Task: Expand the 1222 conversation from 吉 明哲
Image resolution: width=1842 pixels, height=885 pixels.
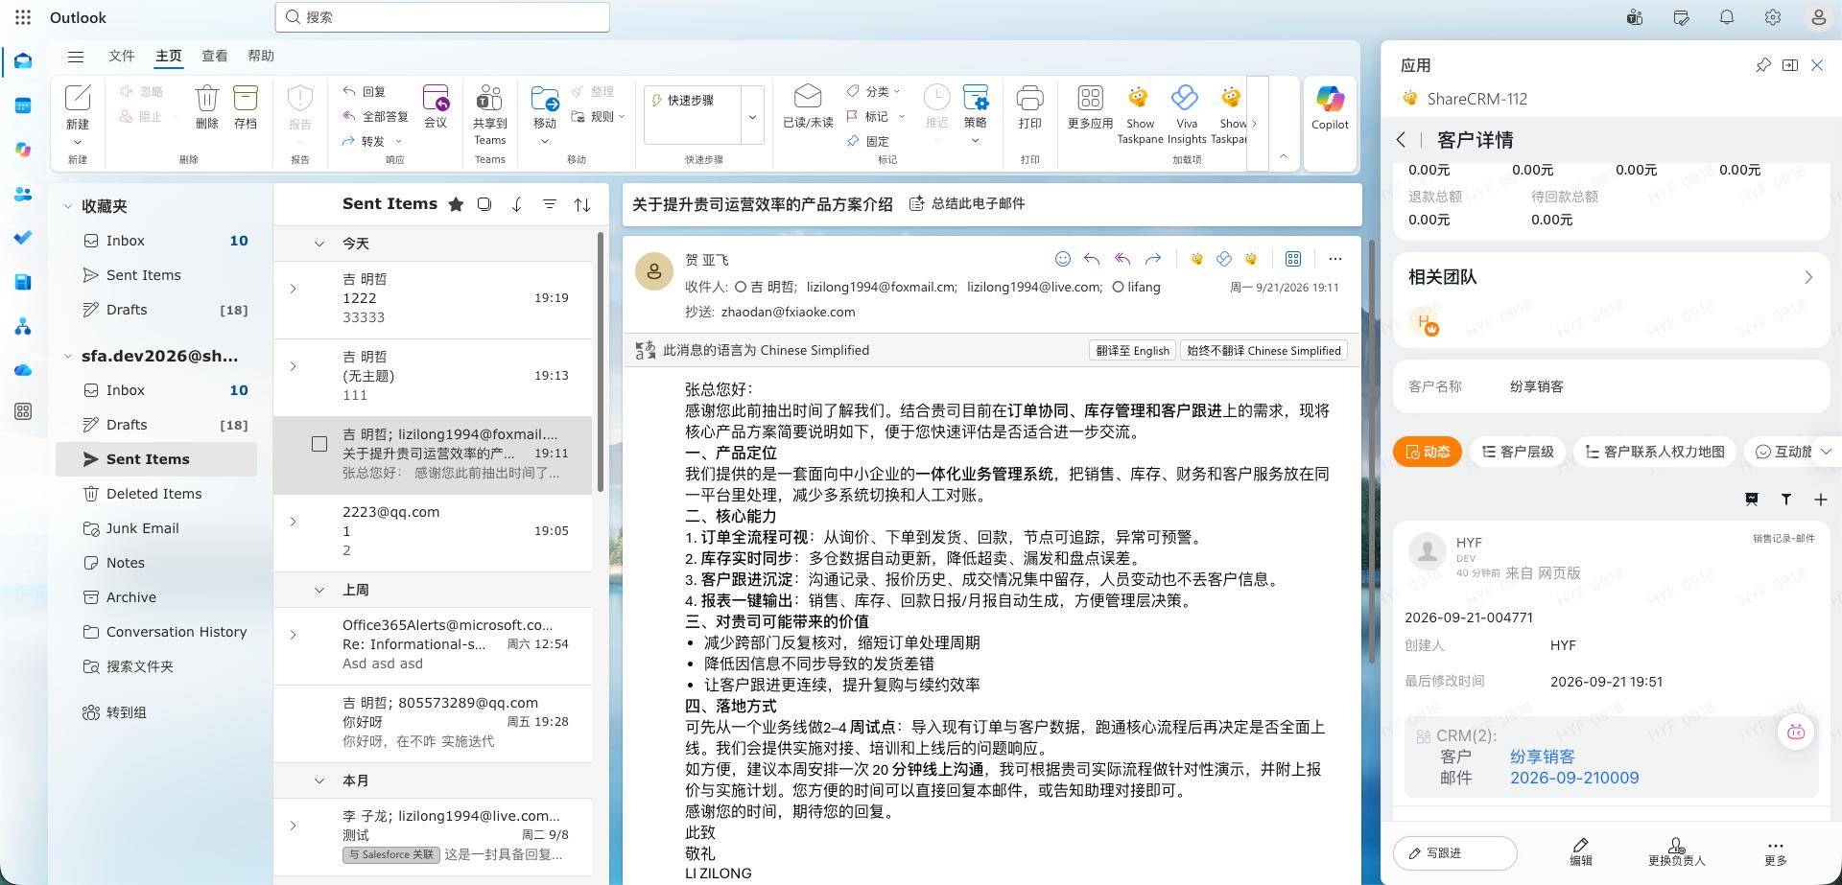Action: tap(294, 289)
